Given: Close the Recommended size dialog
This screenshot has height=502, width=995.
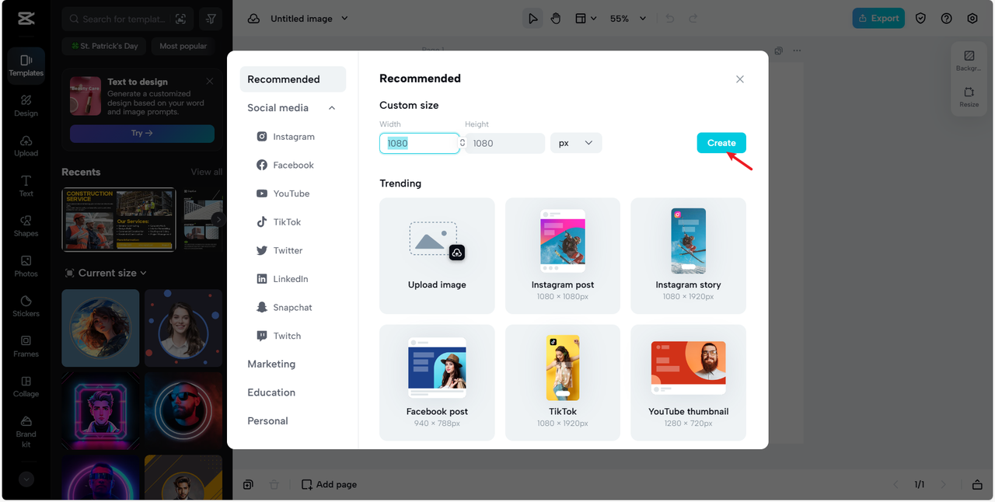Looking at the screenshot, I should [740, 79].
